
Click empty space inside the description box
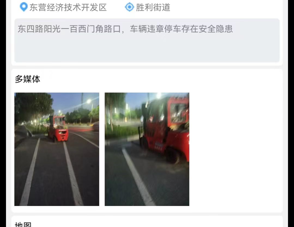point(147,49)
